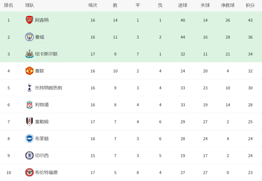262x181 pixels.
Task: Sort by the 净胜球 column header
Action: pos(228,5)
